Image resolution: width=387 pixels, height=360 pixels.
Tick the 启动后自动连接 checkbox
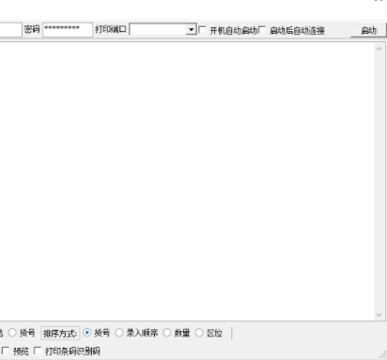(x=262, y=30)
